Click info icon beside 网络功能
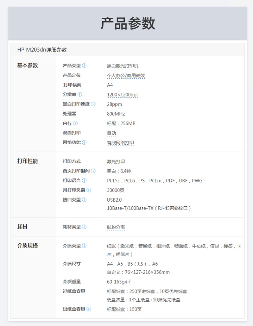 coord(84,142)
